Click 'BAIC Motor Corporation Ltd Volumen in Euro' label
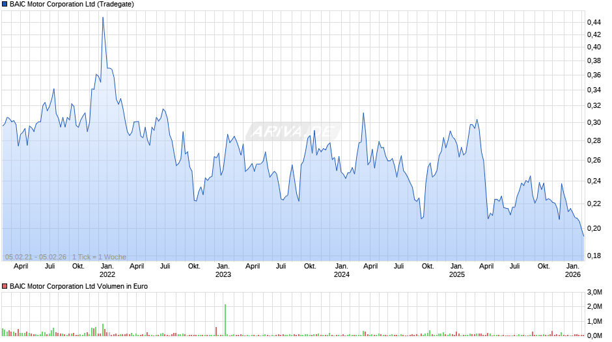 79,286
